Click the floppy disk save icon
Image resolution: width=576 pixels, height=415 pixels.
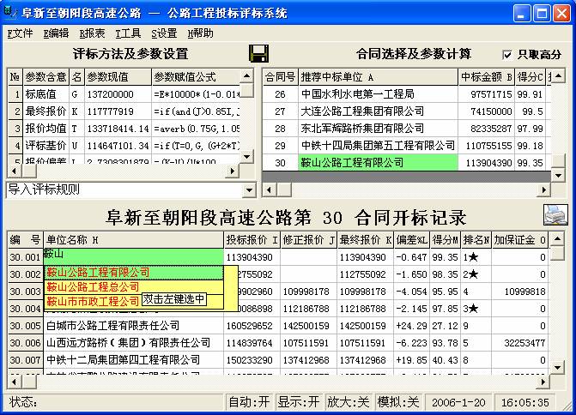(x=258, y=53)
